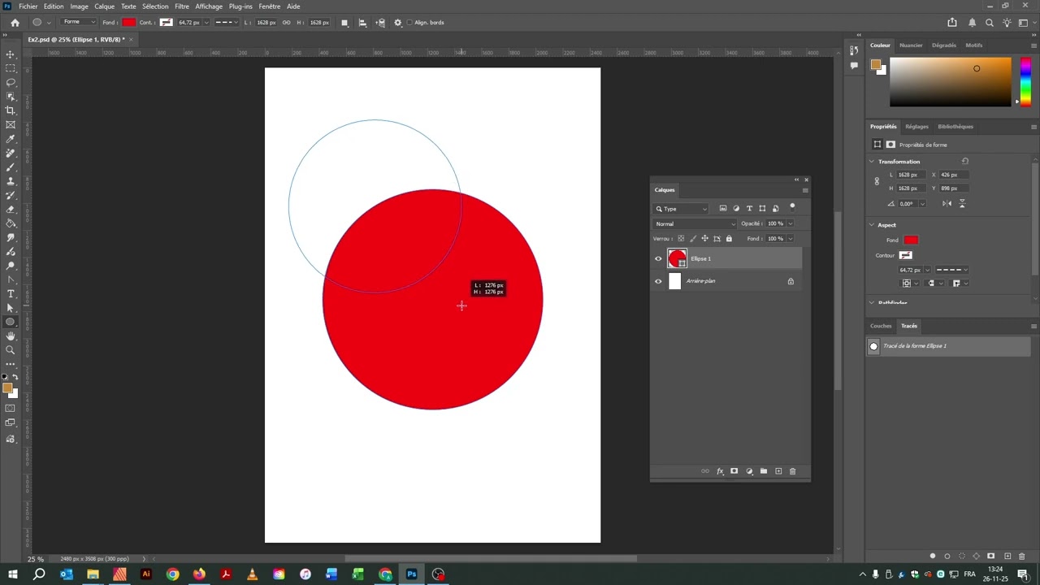Screen dimensions: 1040x585
Task: Open path alignment icon in options bar
Action: click(362, 23)
